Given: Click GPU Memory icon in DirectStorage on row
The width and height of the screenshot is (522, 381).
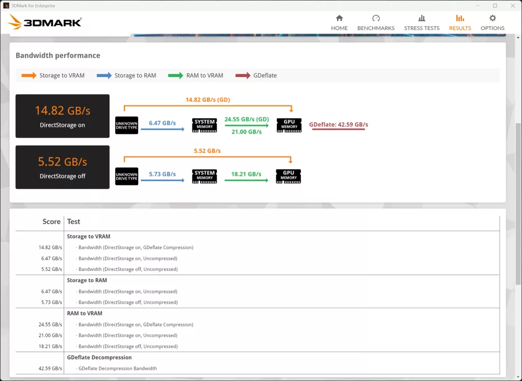Looking at the screenshot, I should [x=289, y=125].
